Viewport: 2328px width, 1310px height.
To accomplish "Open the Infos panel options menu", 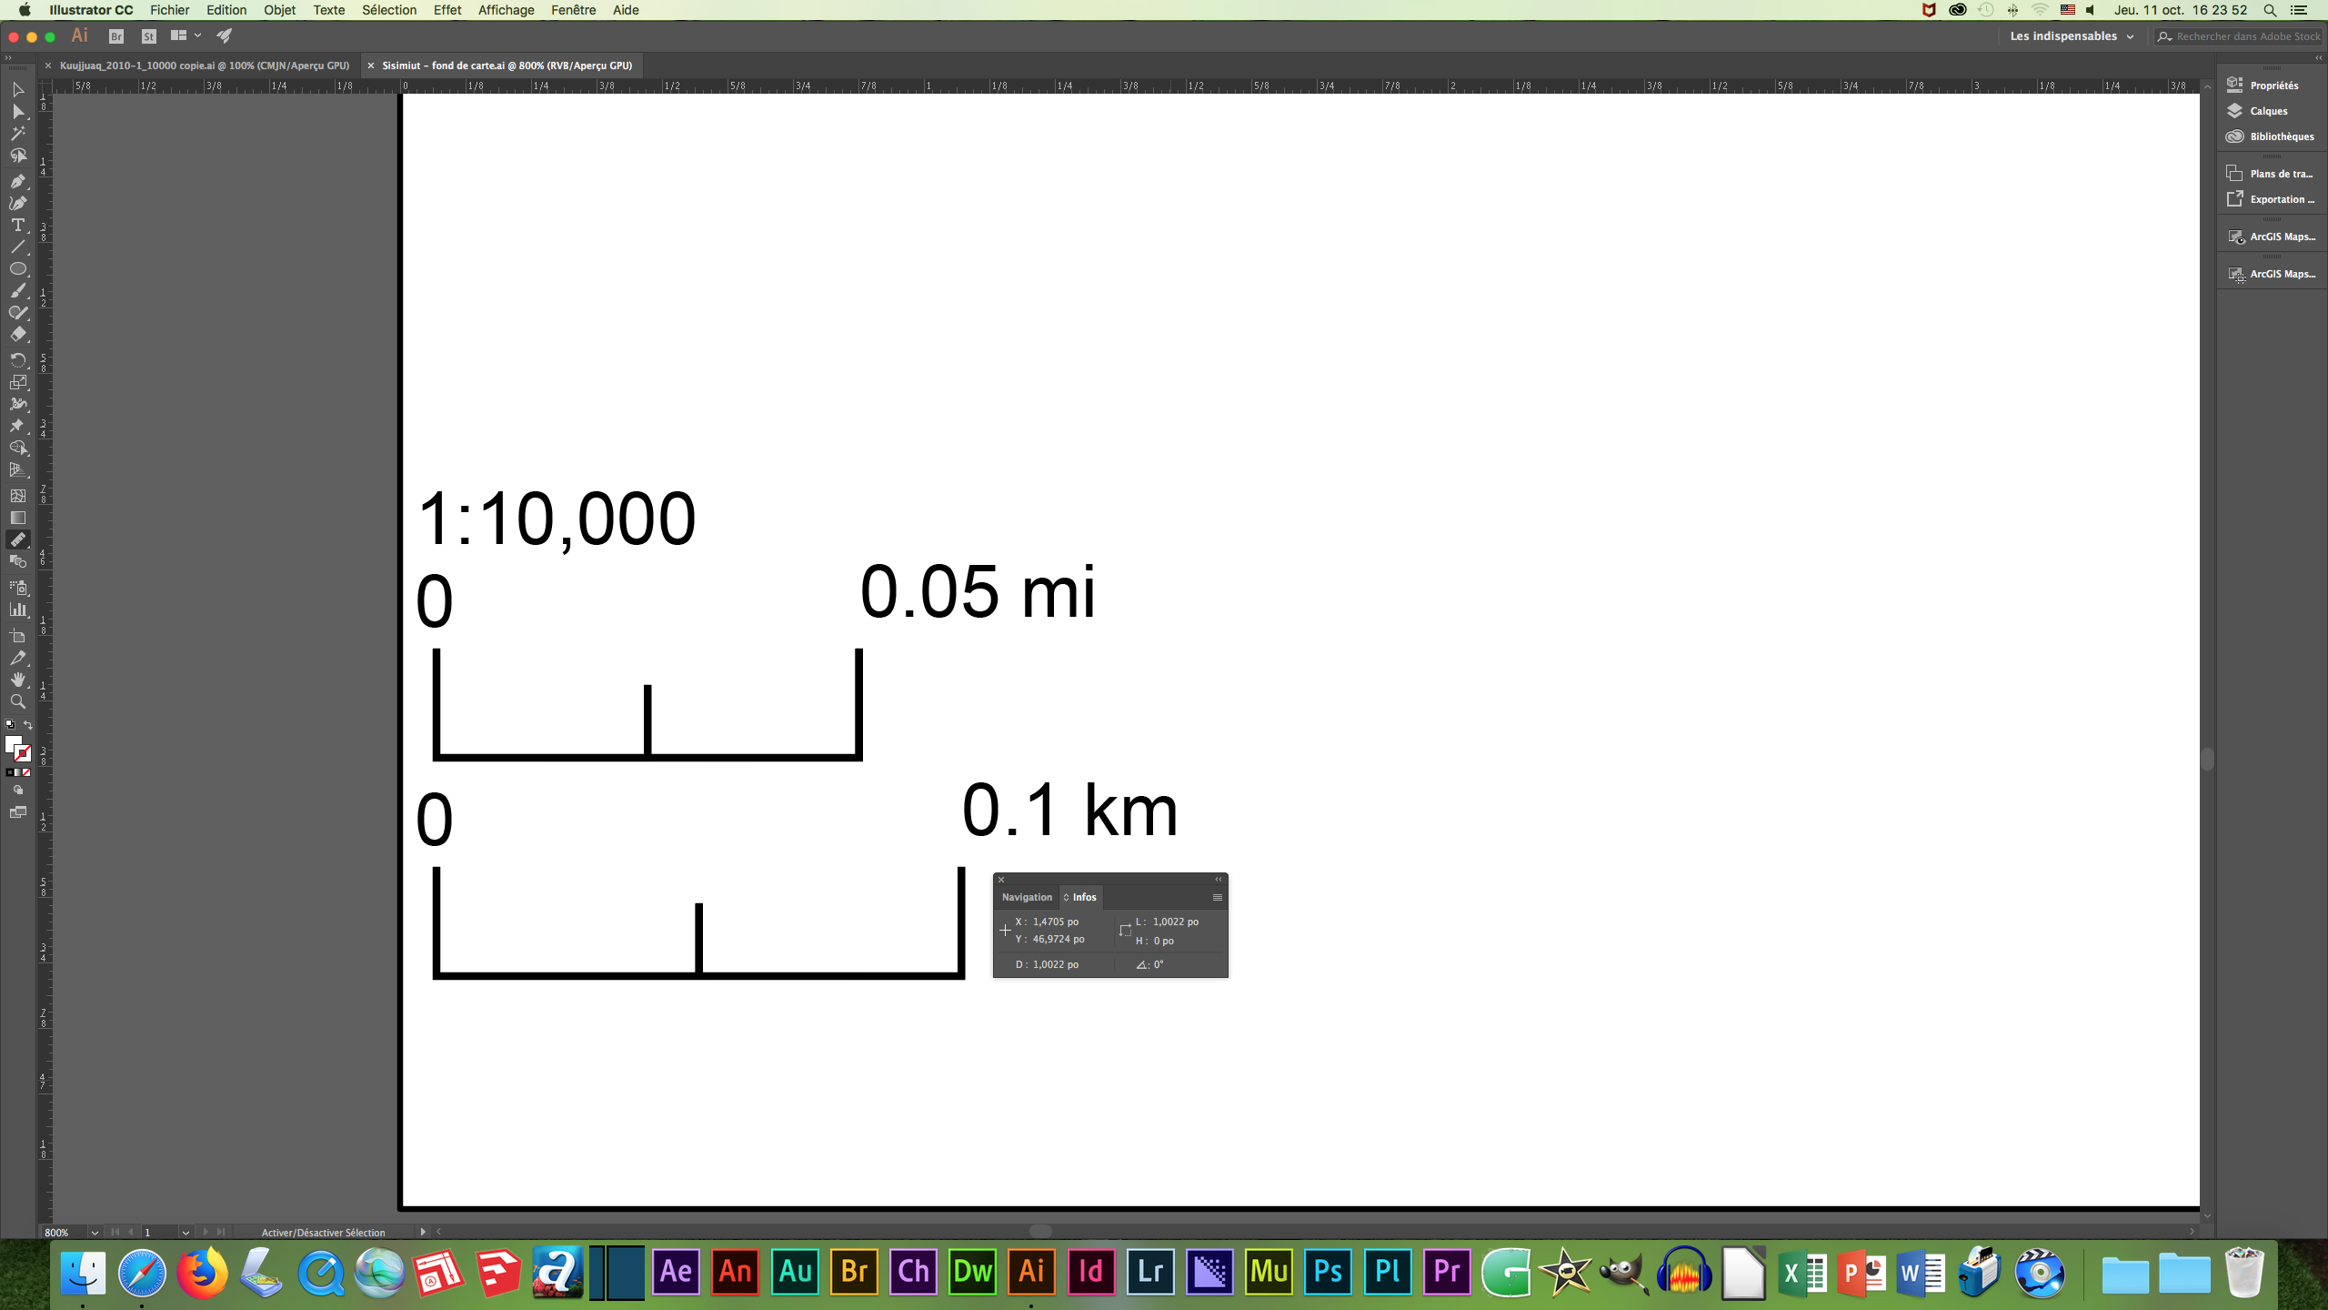I will click(1217, 898).
